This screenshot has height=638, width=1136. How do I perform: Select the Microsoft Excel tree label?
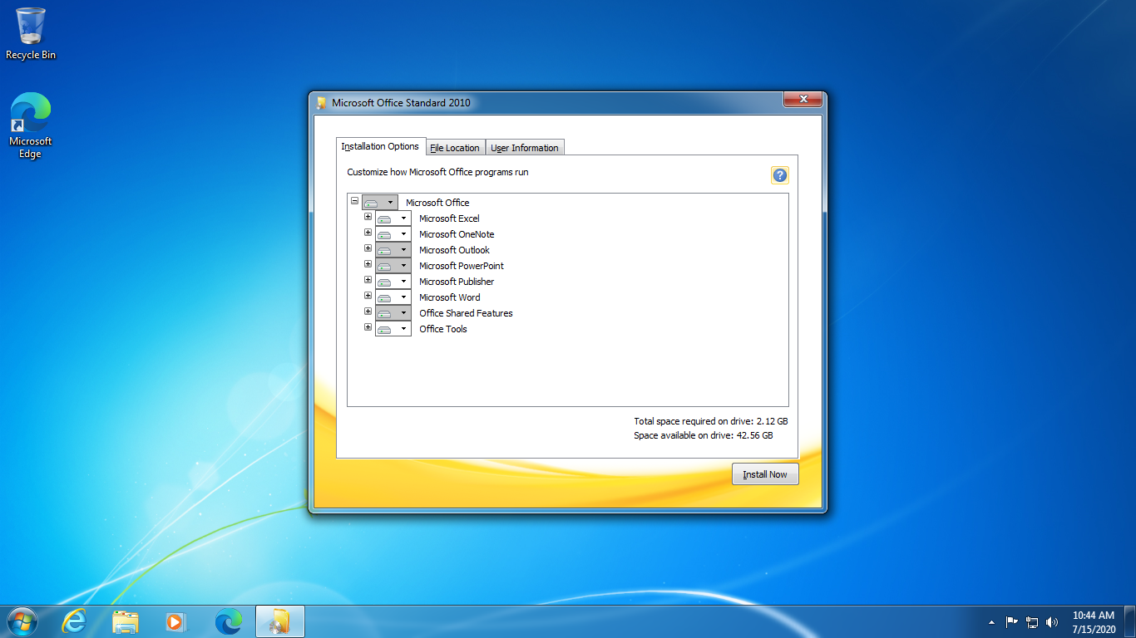(449, 218)
